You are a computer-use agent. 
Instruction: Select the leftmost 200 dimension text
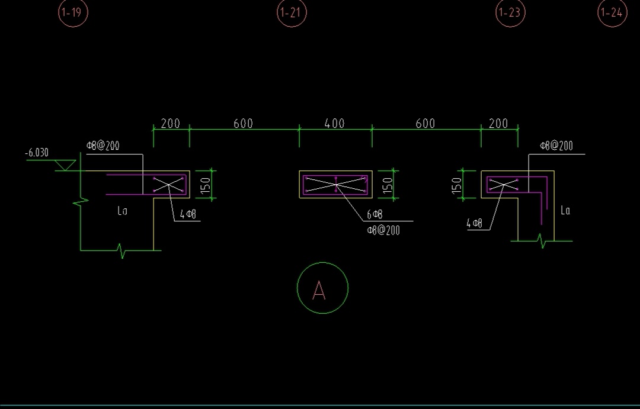(170, 124)
